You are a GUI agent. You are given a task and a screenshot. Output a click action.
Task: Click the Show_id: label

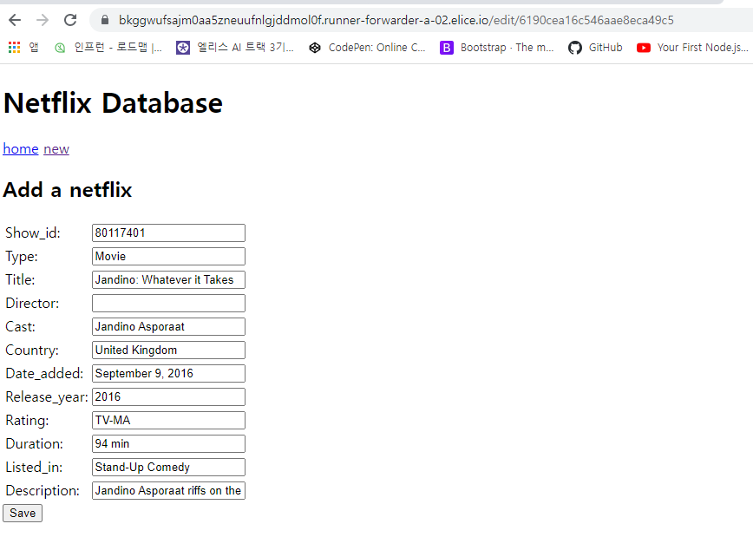(33, 233)
